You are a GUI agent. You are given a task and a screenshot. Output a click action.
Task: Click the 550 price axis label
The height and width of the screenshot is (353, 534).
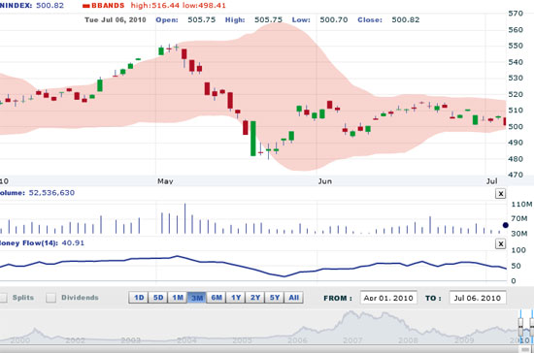point(516,46)
